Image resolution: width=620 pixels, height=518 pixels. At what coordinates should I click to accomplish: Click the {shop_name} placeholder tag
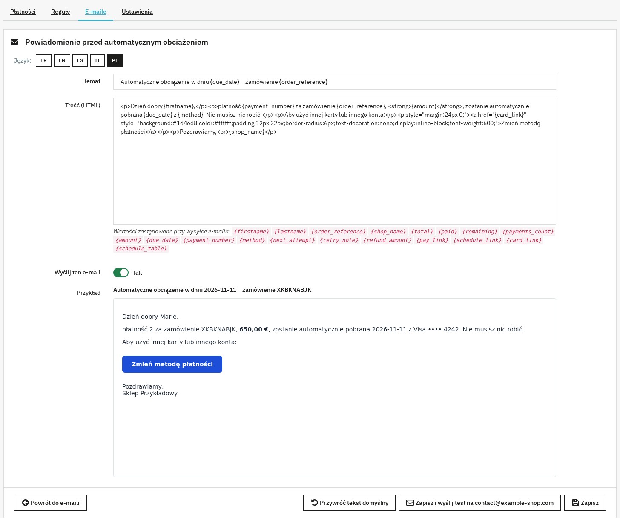[x=388, y=232]
